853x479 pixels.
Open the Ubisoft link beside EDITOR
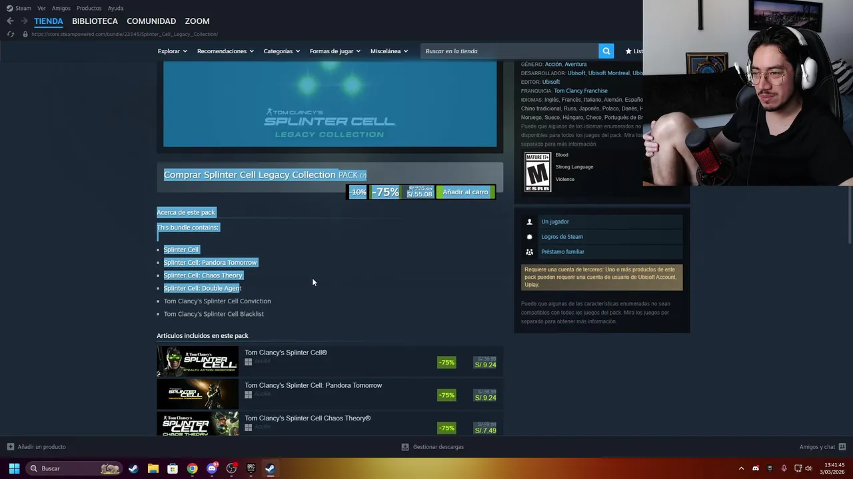point(551,82)
